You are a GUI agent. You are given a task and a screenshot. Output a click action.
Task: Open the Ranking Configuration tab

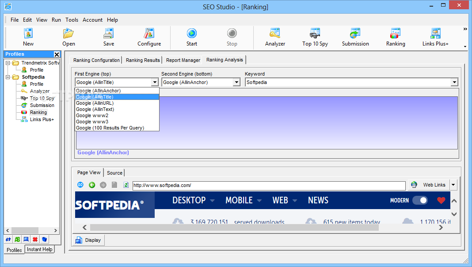[x=96, y=60]
